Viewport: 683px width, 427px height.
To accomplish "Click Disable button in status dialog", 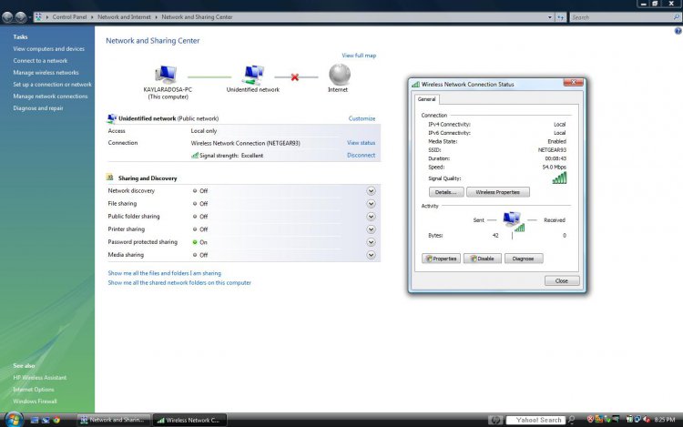I will tap(482, 259).
